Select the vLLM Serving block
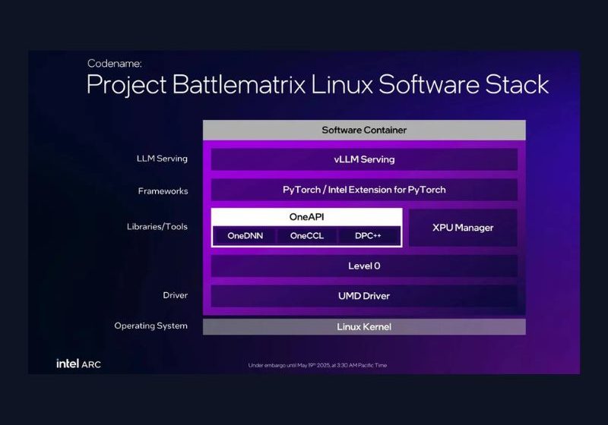Screen dimensions: 608x425 pyautogui.click(x=364, y=159)
